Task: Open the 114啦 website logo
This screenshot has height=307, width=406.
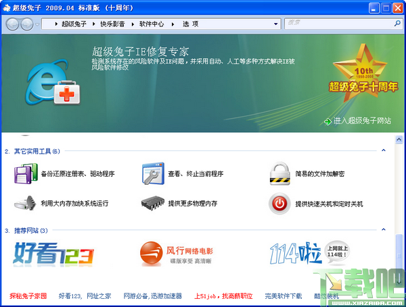Action: click(x=310, y=253)
